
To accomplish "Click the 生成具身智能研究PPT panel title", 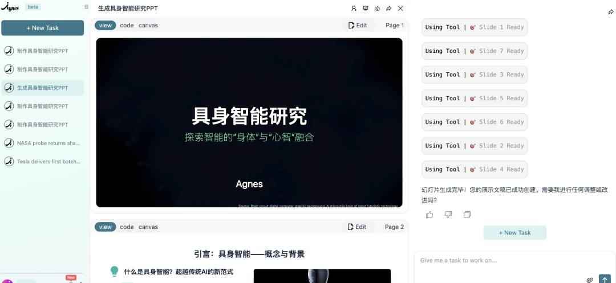I will (128, 8).
